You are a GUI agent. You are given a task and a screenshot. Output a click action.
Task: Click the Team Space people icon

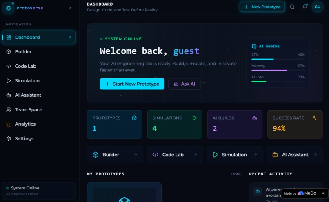(9, 110)
